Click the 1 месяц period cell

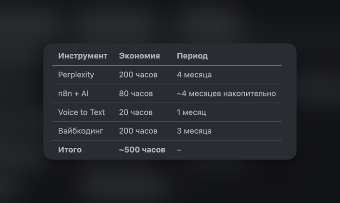coord(191,112)
